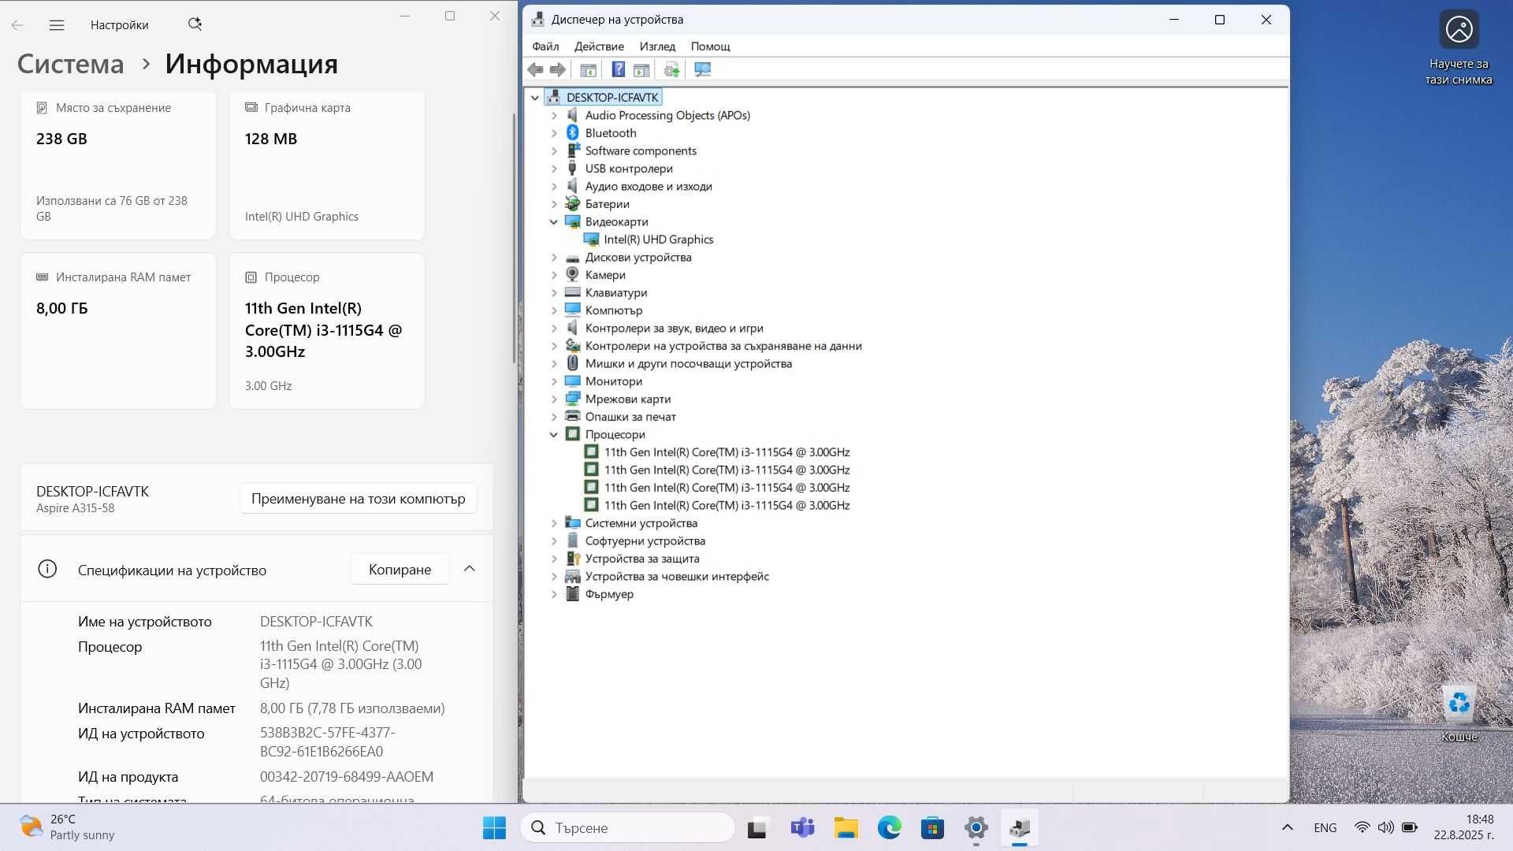Select the Камери category
1513x851 pixels.
(x=605, y=275)
